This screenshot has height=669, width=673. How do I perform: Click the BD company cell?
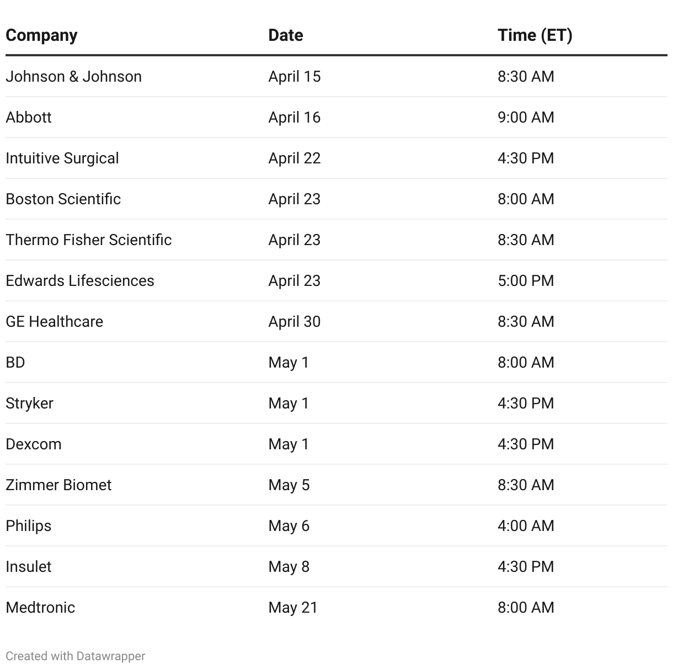click(x=15, y=362)
